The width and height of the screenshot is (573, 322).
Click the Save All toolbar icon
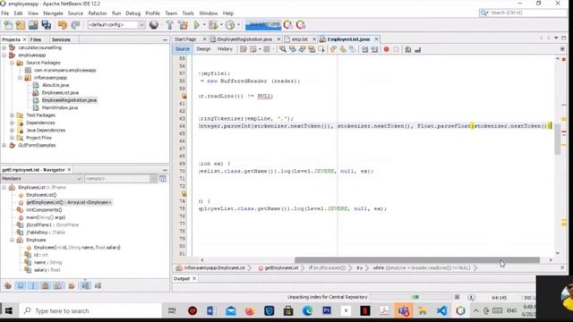point(47,25)
